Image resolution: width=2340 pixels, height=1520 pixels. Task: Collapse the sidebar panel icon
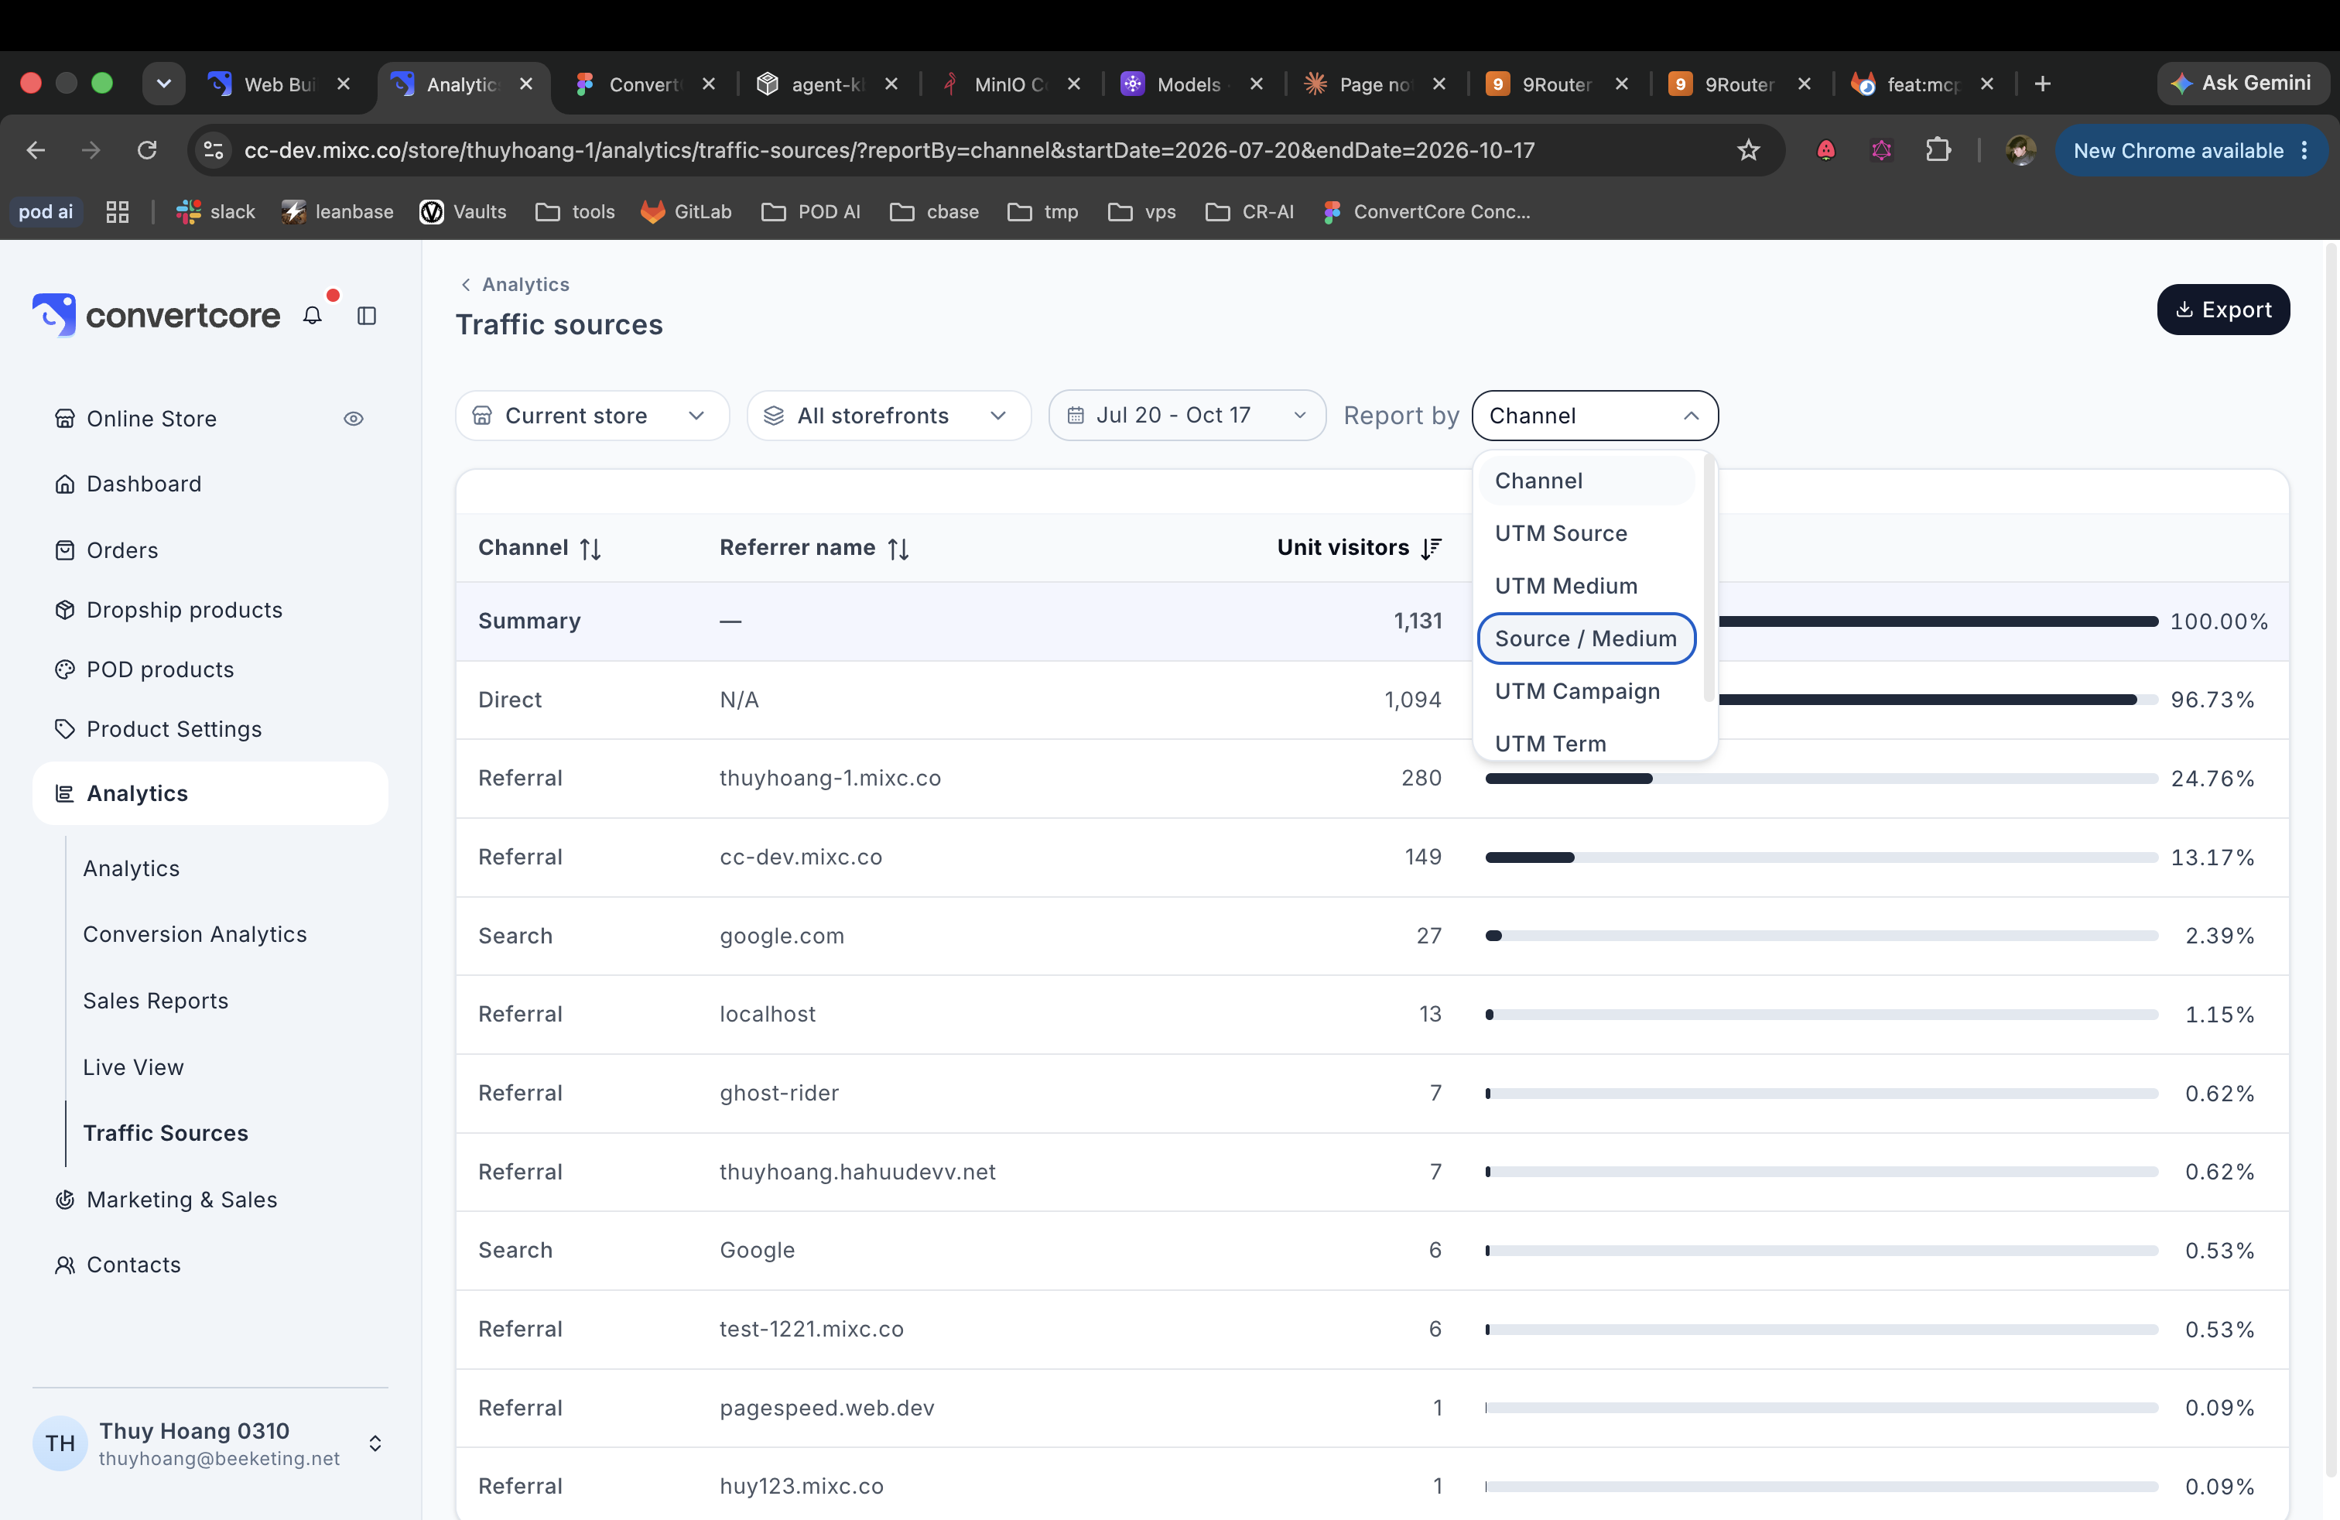tap(367, 316)
